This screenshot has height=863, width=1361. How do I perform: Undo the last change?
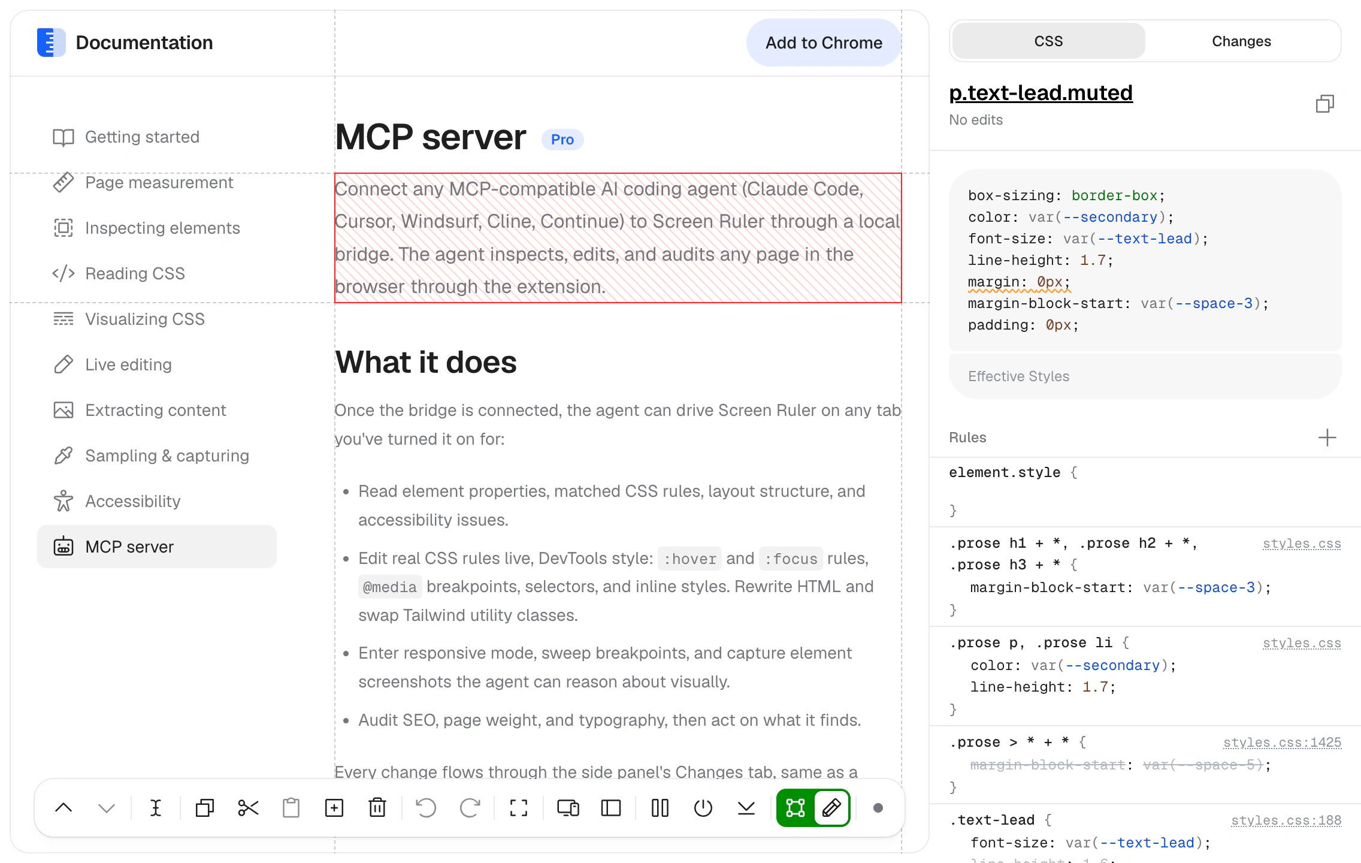(x=427, y=808)
